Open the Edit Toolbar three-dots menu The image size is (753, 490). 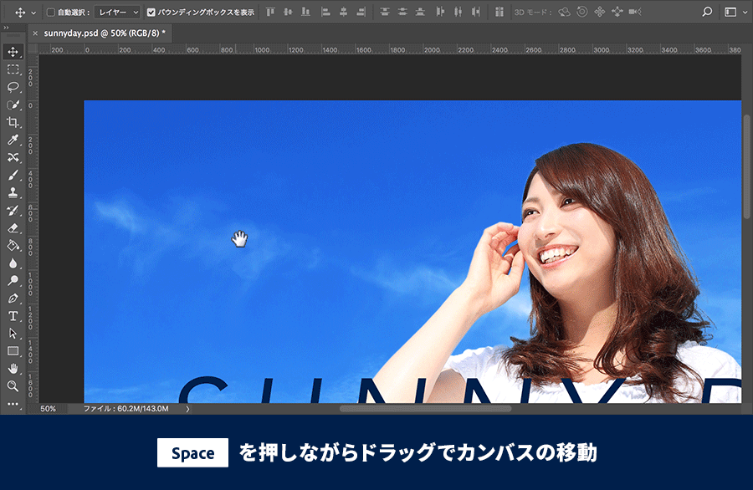13,404
